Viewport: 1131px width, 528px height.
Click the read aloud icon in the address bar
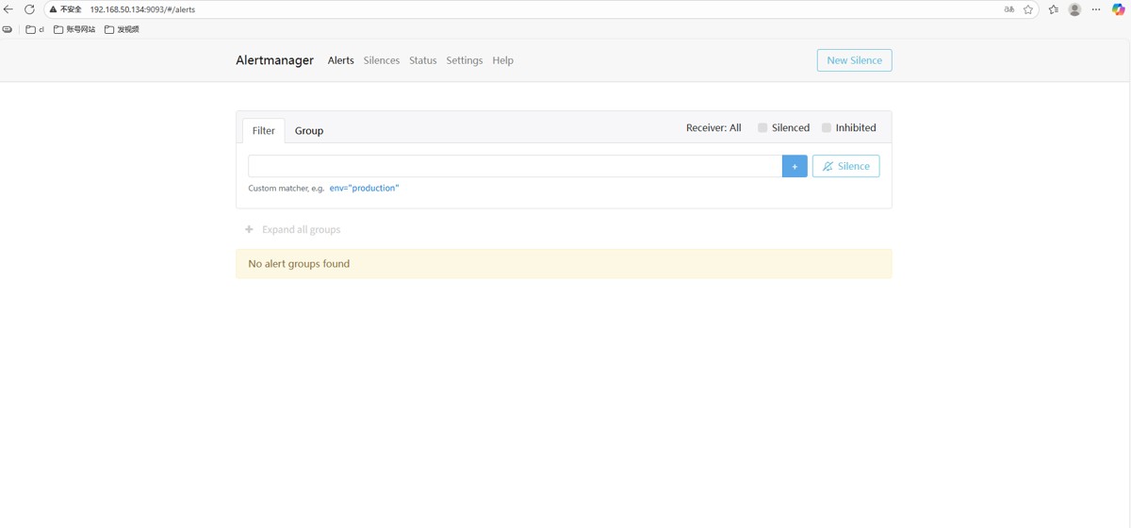tap(1009, 9)
